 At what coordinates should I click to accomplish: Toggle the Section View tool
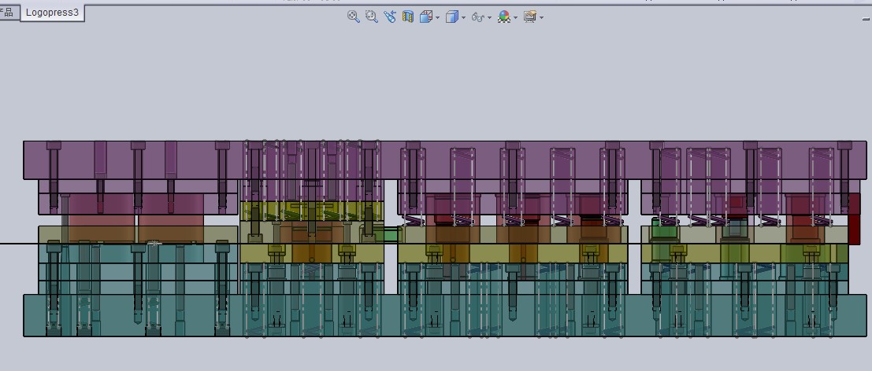click(x=408, y=17)
